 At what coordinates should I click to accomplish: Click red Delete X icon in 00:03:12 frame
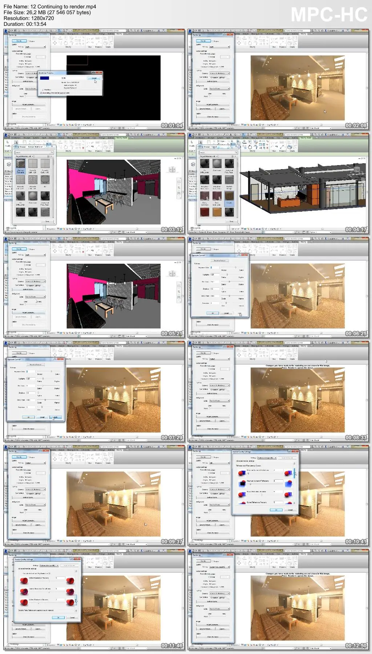point(83,148)
